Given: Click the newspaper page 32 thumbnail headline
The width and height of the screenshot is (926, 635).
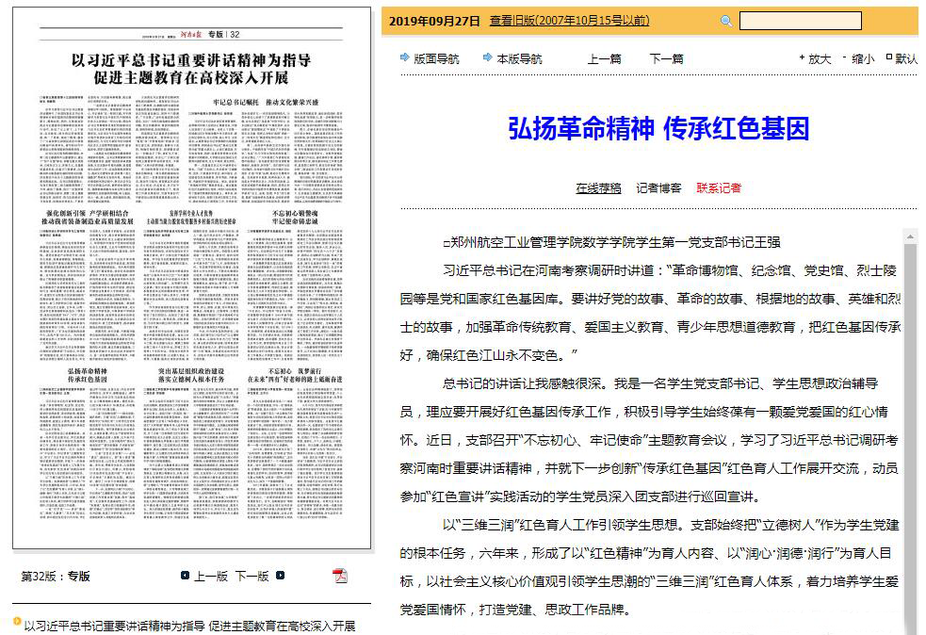Looking at the screenshot, I should (191, 69).
